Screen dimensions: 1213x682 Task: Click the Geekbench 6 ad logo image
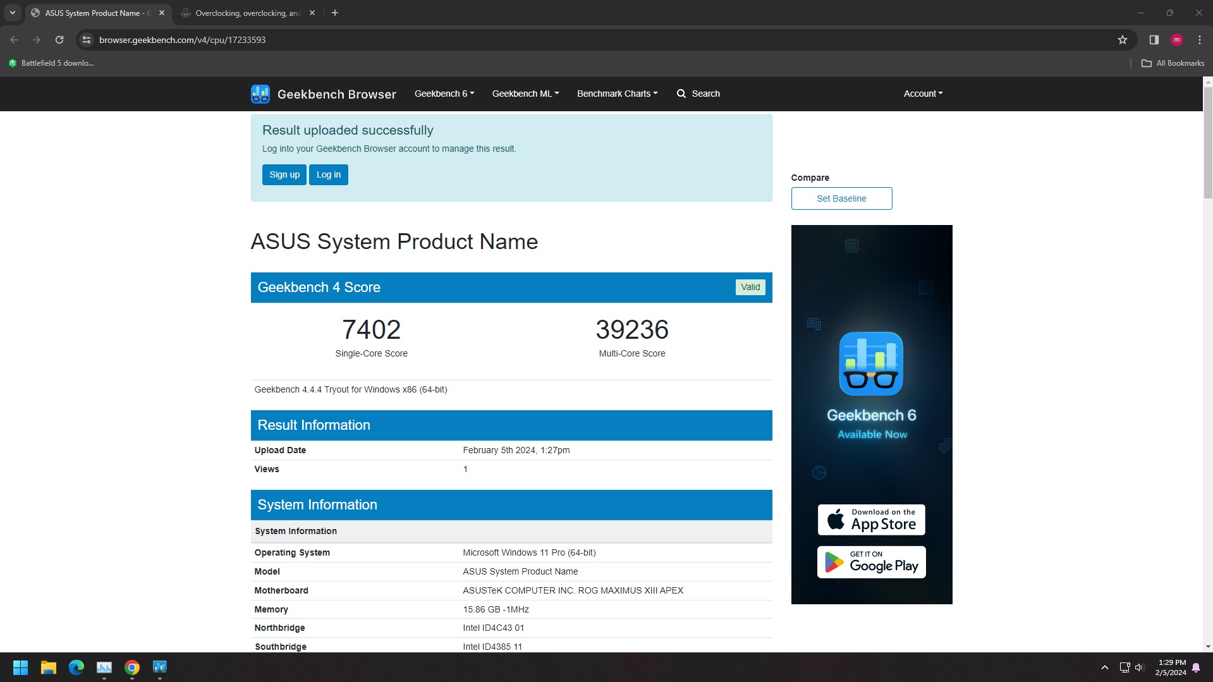point(871,363)
